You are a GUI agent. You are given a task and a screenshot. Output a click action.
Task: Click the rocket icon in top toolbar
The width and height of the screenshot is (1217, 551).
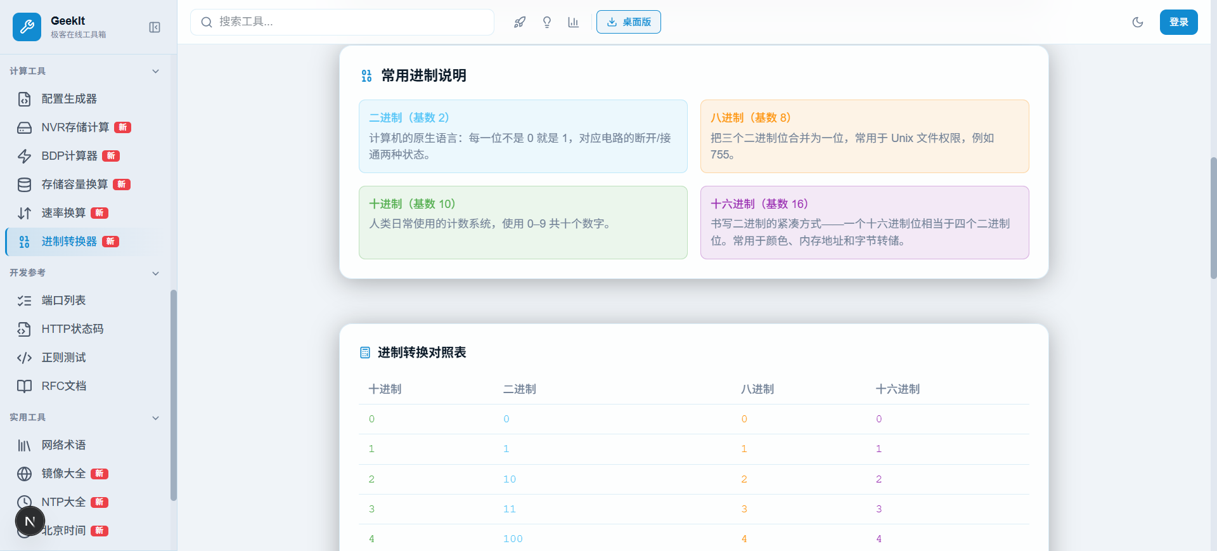520,22
